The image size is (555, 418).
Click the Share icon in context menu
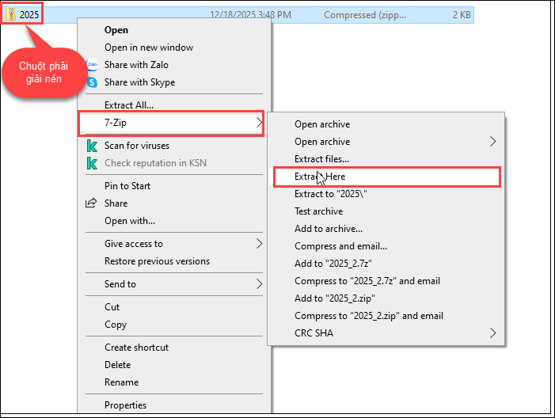coord(92,203)
